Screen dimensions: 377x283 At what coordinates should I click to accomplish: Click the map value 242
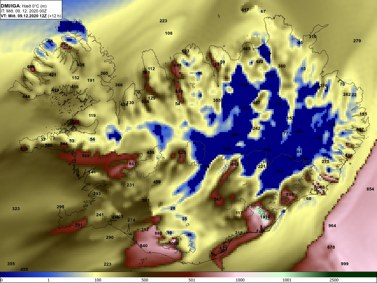click(256, 128)
